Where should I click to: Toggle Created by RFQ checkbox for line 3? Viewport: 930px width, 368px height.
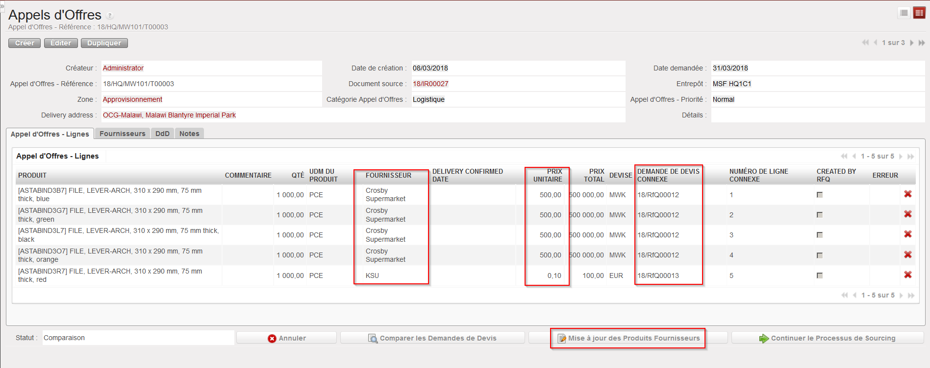coord(820,235)
